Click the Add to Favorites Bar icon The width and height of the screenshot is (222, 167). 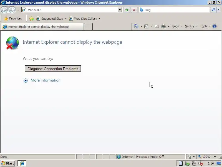pyautogui.click(x=32, y=19)
